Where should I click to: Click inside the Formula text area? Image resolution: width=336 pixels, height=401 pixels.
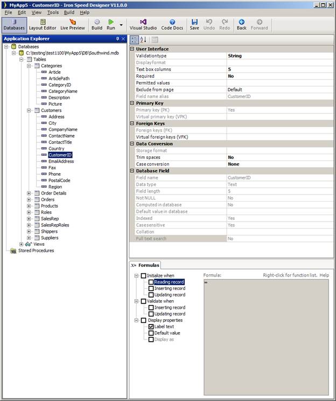click(266, 337)
